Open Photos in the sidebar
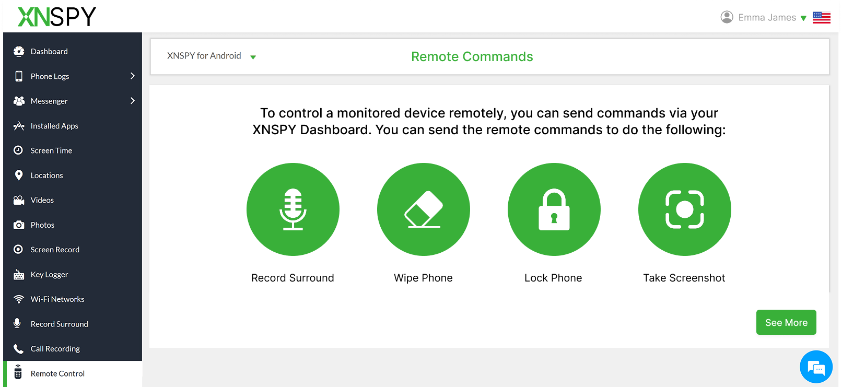Viewport: 842px width, 387px height. pyautogui.click(x=73, y=225)
